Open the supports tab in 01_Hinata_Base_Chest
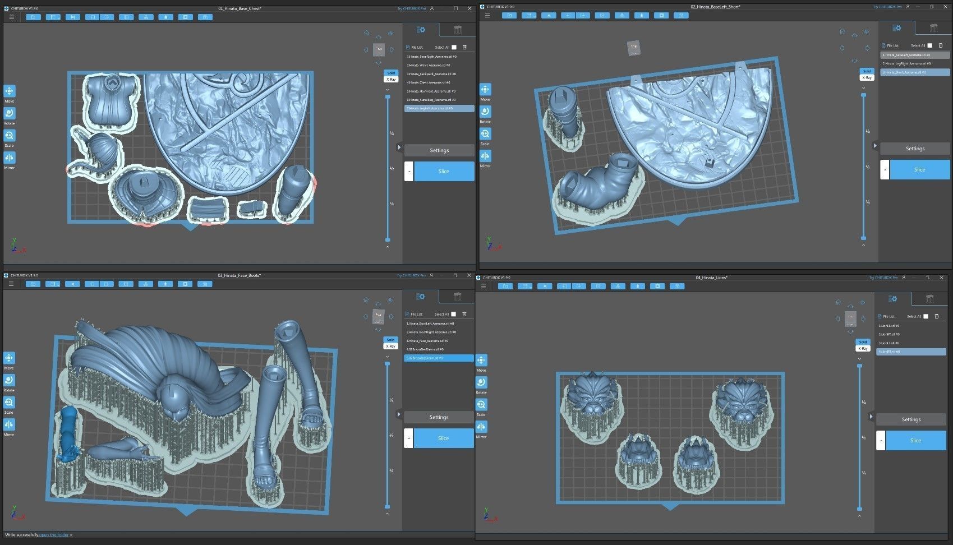Screen dimensions: 953x545 [458, 30]
